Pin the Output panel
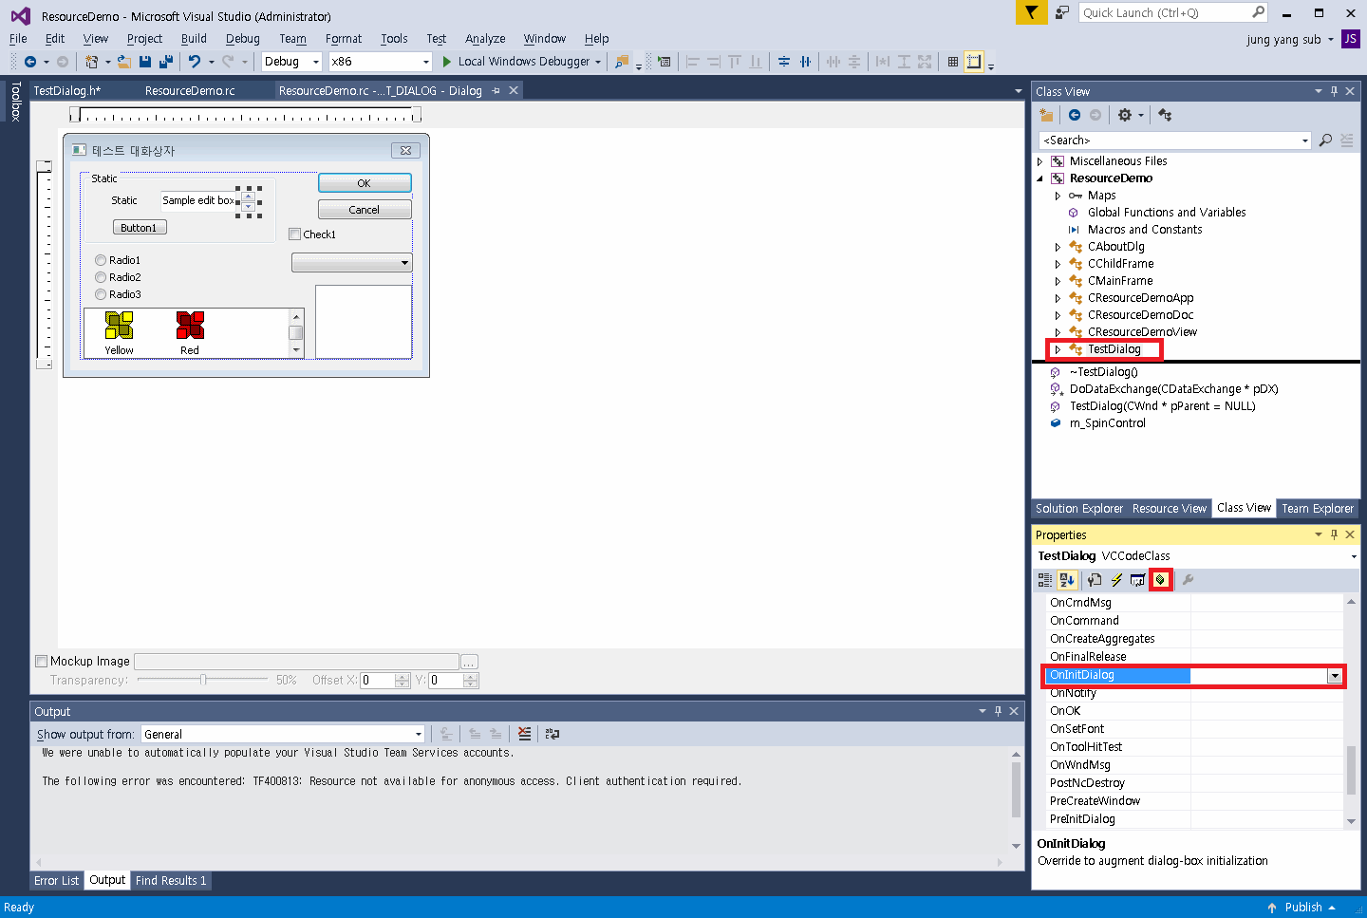The height and width of the screenshot is (918, 1367). click(998, 711)
